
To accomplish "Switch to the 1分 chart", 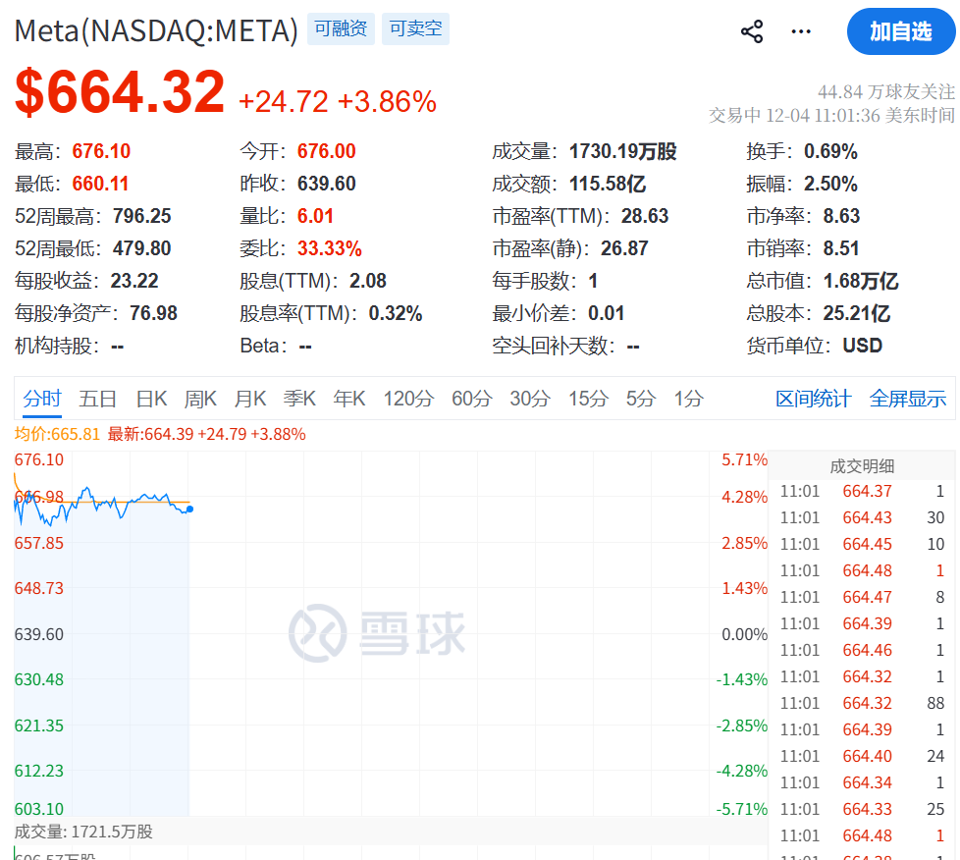I will [x=686, y=399].
